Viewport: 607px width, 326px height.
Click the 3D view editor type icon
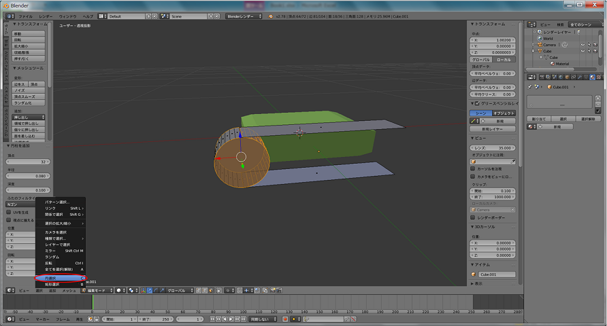pyautogui.click(x=10, y=290)
